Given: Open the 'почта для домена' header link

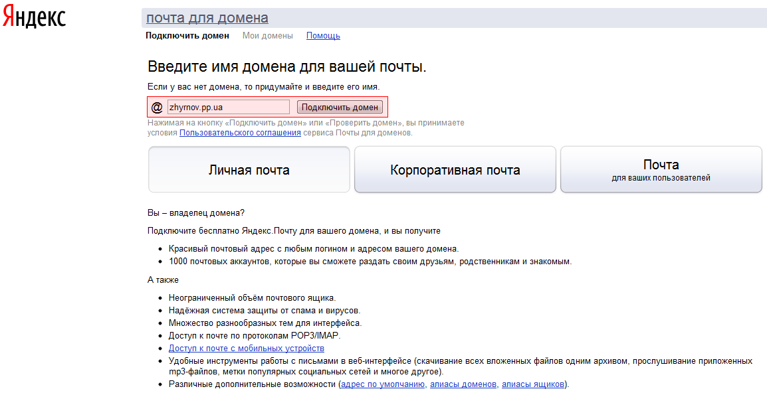Looking at the screenshot, I should pyautogui.click(x=207, y=18).
